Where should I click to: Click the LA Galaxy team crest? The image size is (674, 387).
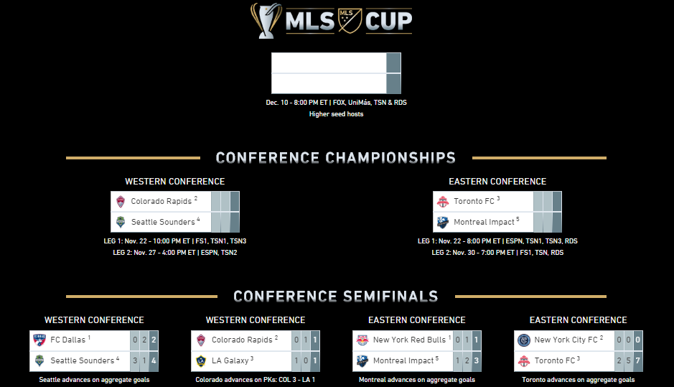(x=201, y=360)
